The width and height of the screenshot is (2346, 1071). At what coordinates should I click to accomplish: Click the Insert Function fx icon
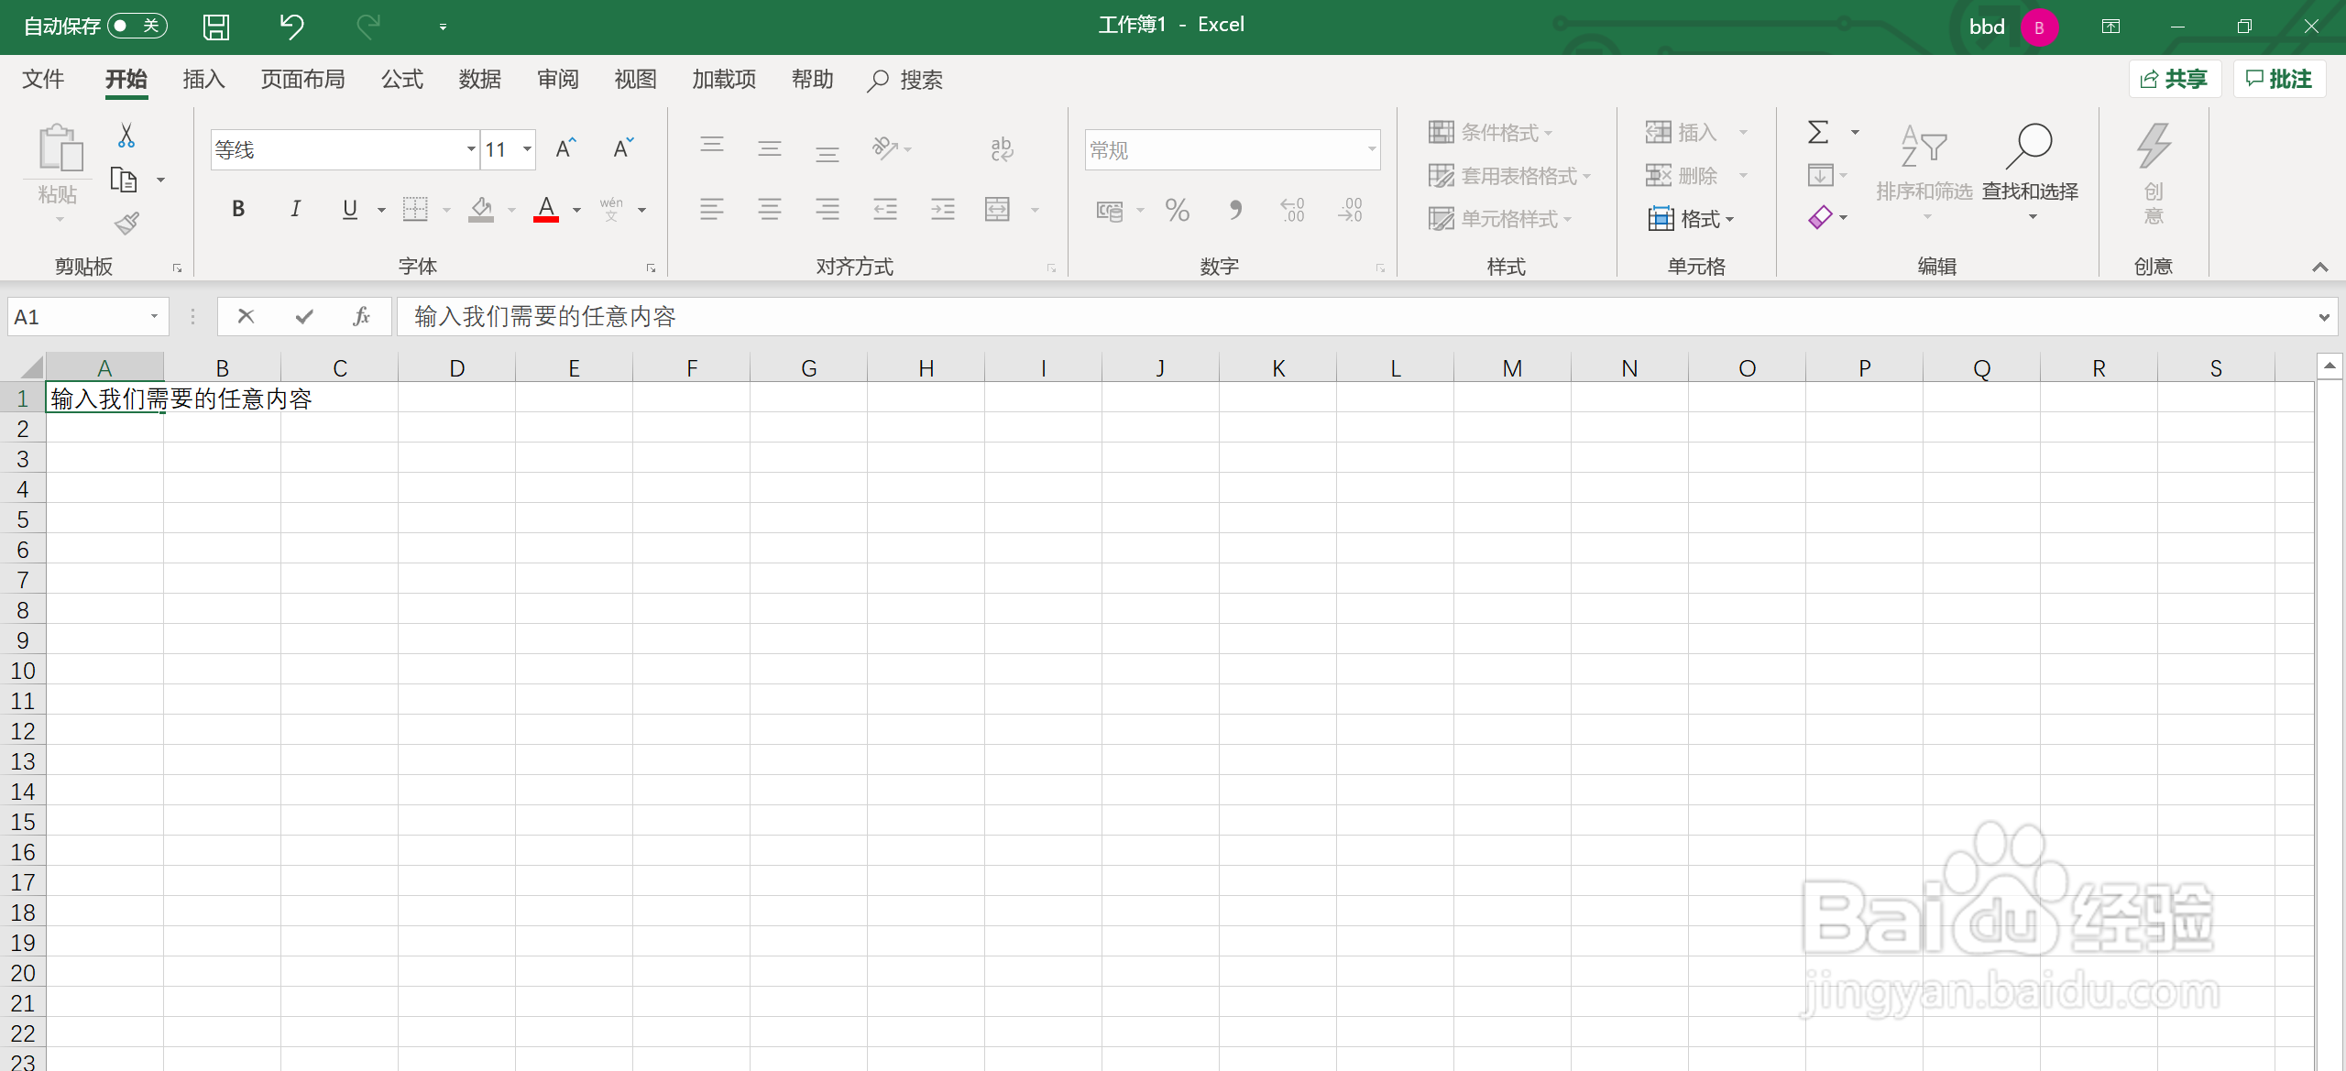point(361,316)
